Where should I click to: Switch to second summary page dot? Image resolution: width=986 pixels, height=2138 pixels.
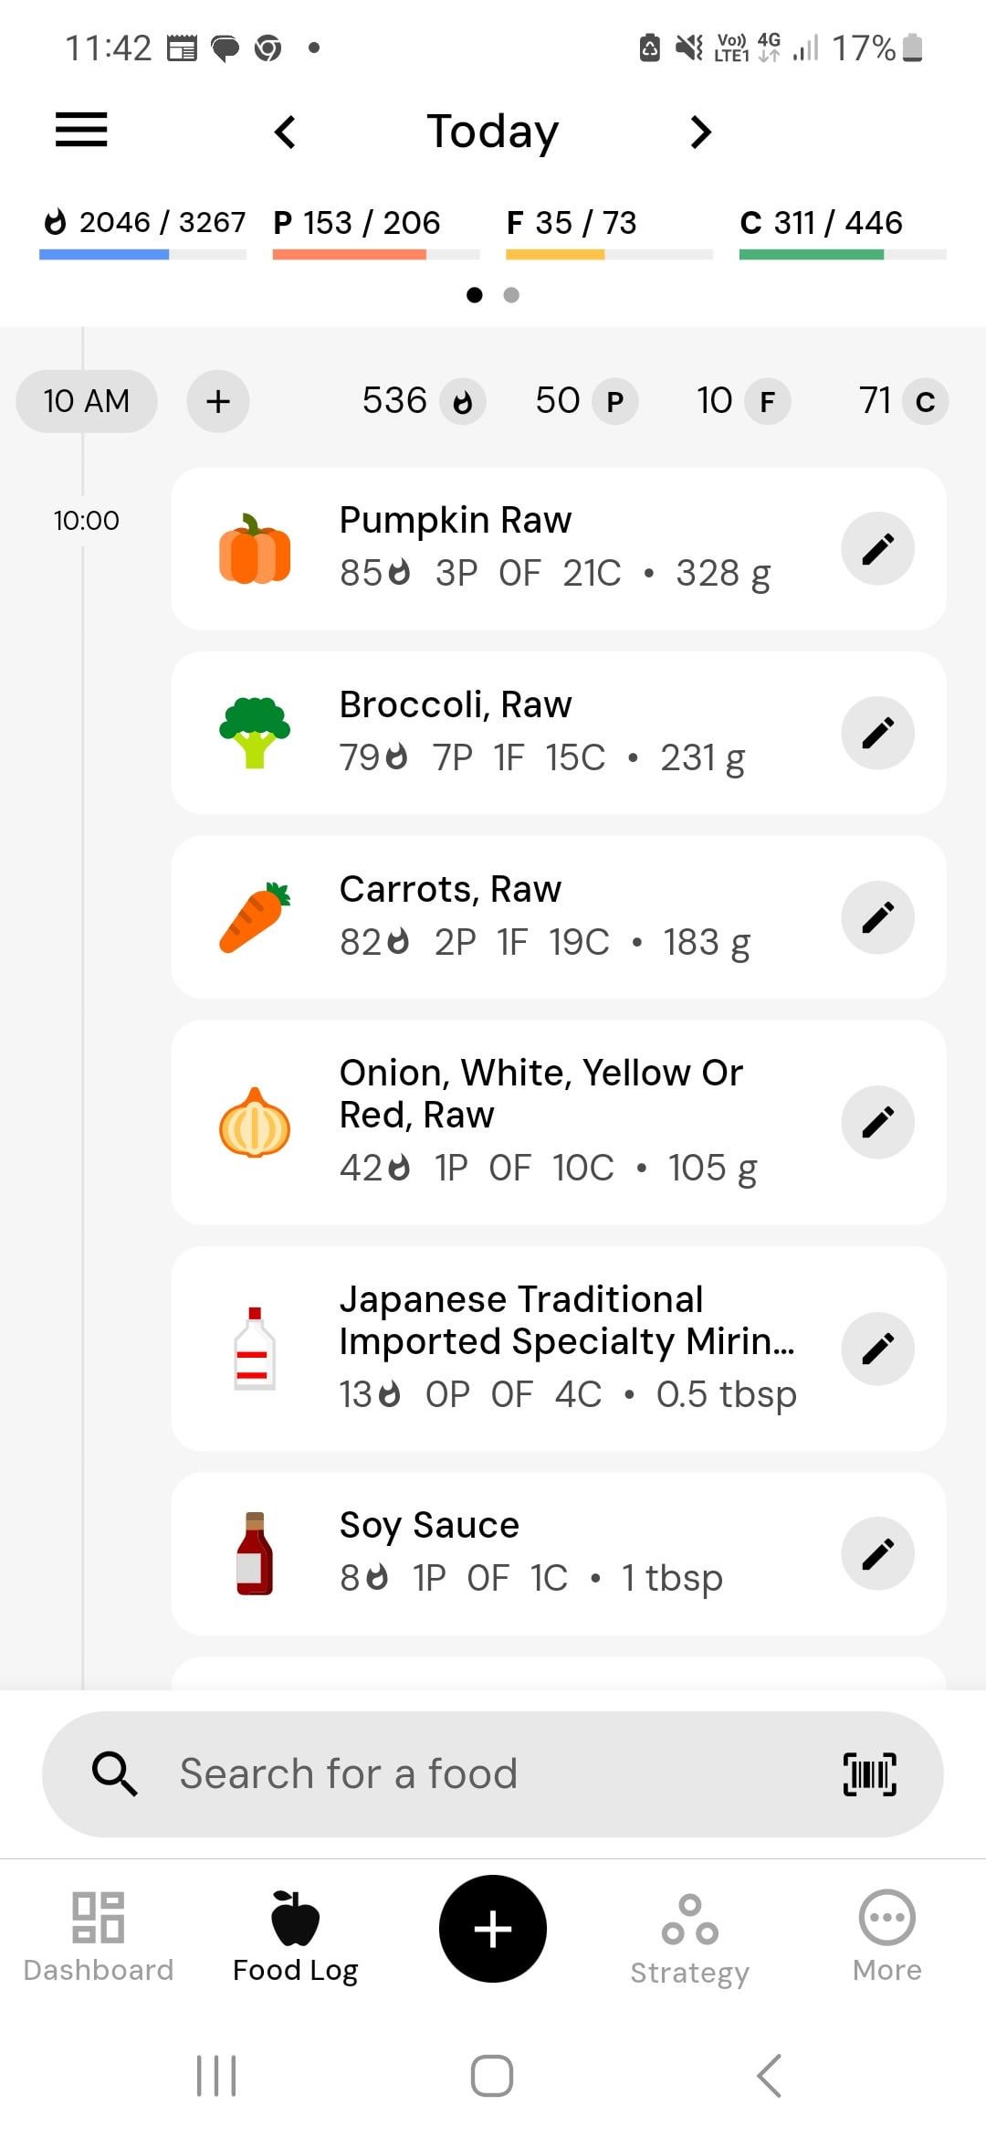(511, 295)
